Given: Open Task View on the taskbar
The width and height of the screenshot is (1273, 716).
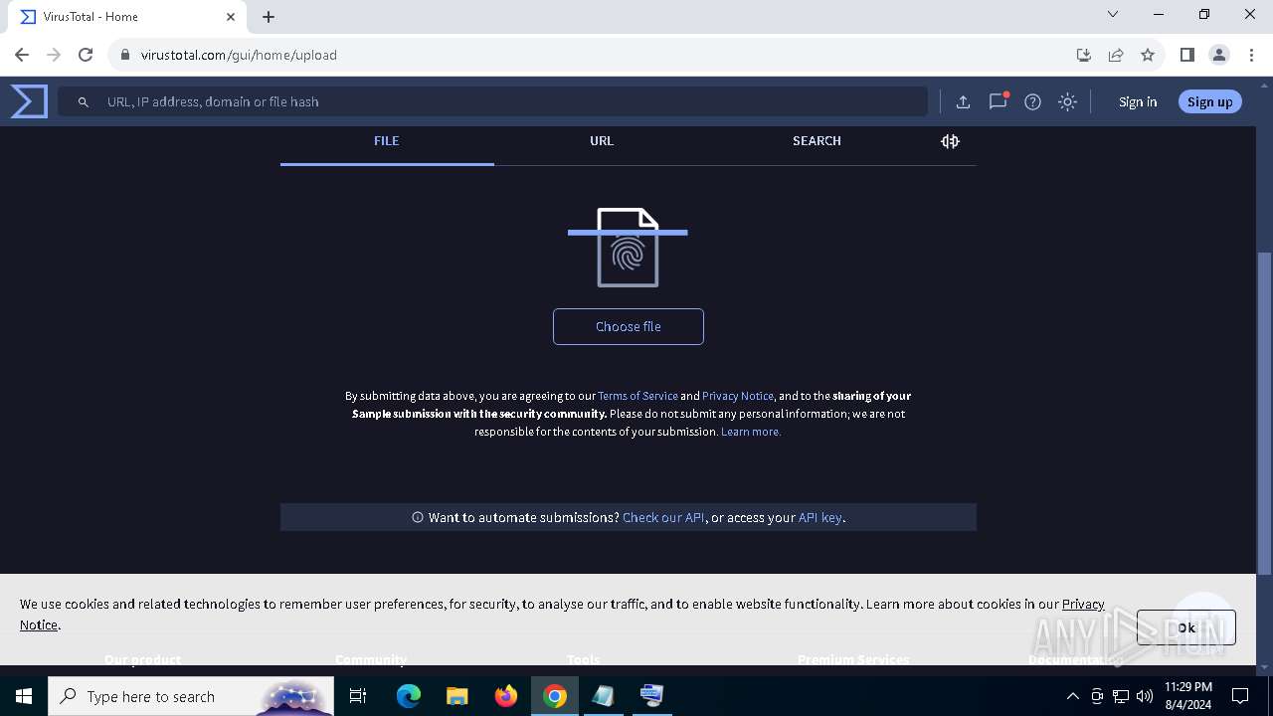Looking at the screenshot, I should pyautogui.click(x=358, y=696).
